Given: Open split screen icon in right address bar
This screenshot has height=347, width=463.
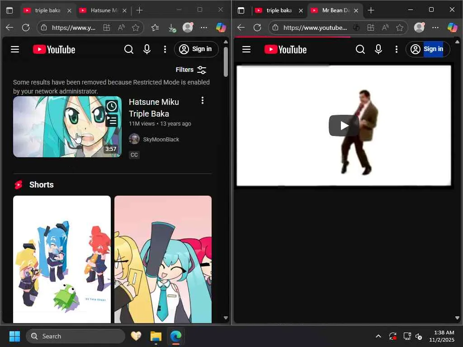Looking at the screenshot, I should pos(371,28).
